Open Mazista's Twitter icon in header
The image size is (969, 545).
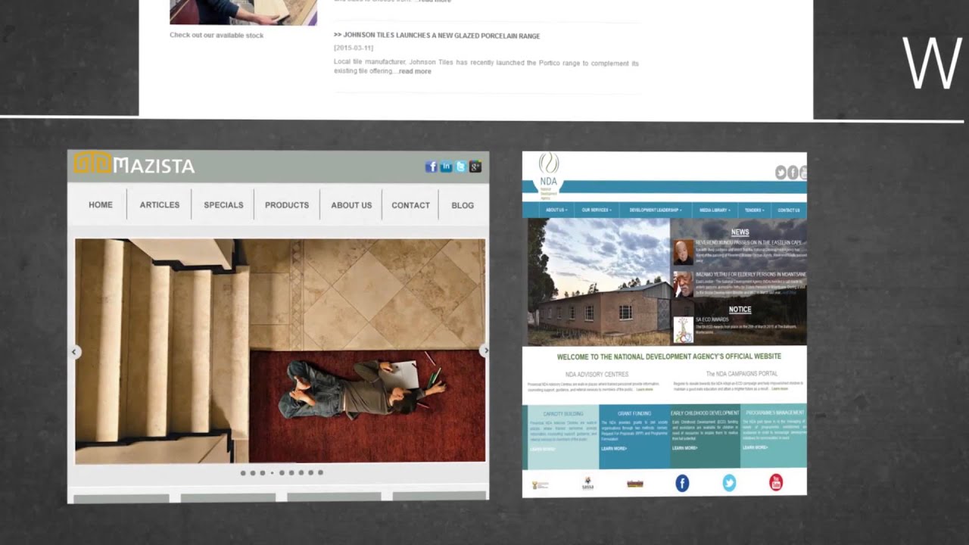460,167
